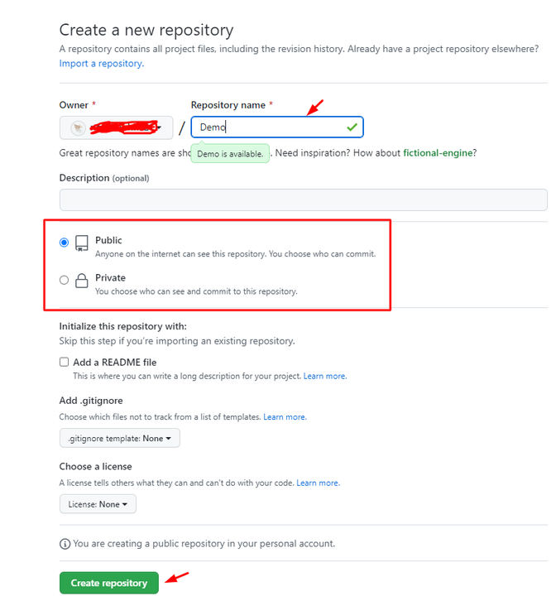The height and width of the screenshot is (596, 556).
Task: Focus the Repository name input field
Action: pyautogui.click(x=277, y=127)
